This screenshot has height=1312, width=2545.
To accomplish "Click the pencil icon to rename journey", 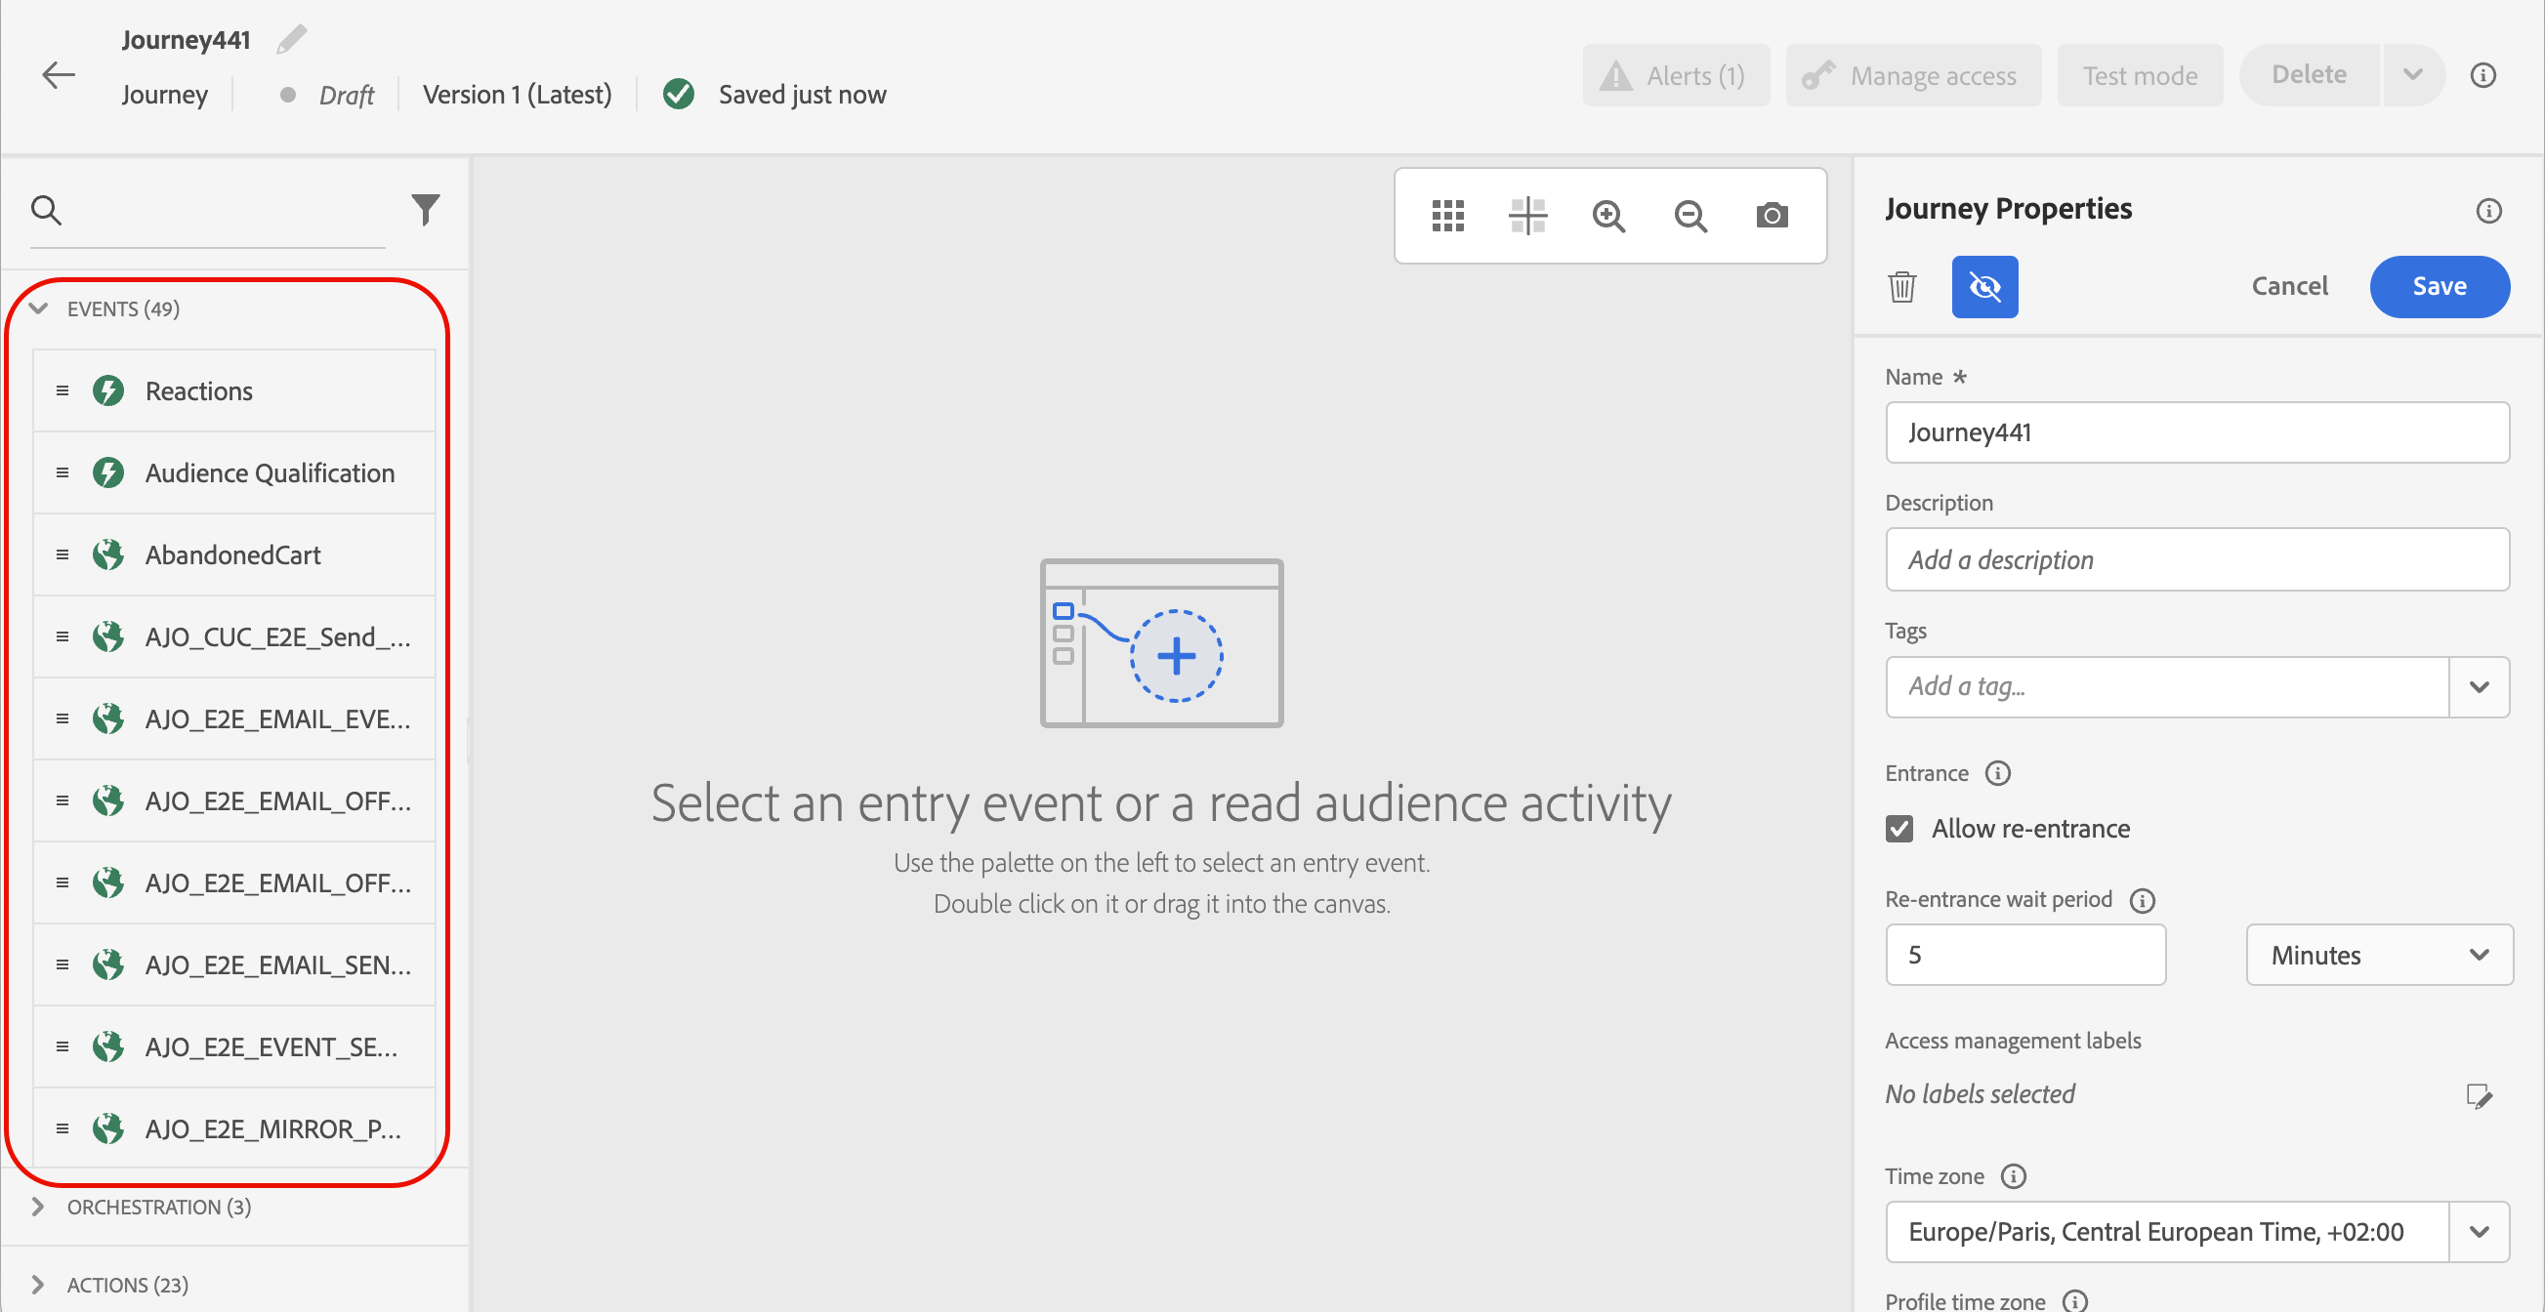I will [292, 39].
